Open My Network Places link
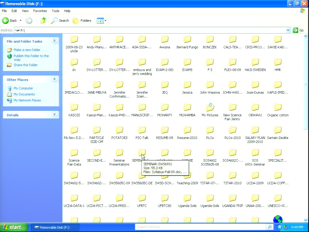Image resolution: width=309 pixels, height=232 pixels. (x=27, y=100)
